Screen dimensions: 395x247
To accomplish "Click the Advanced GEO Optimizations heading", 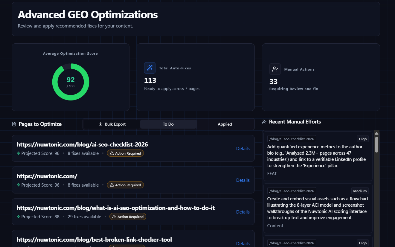I will point(88,14).
